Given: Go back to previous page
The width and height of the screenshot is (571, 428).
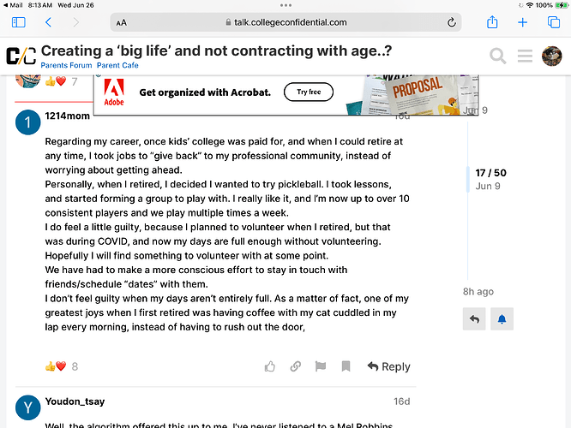Looking at the screenshot, I should click(x=48, y=22).
